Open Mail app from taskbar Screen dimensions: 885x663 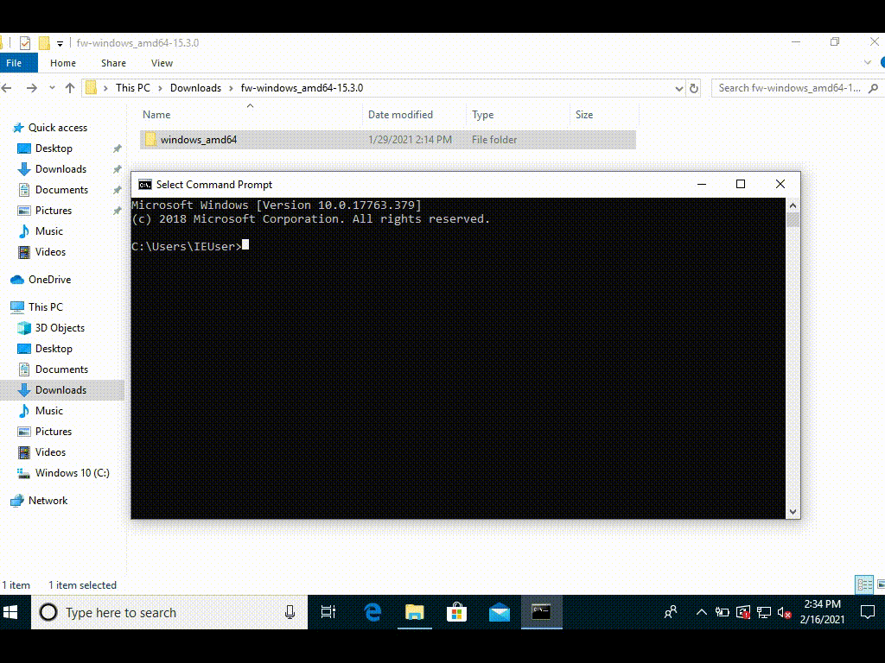500,612
